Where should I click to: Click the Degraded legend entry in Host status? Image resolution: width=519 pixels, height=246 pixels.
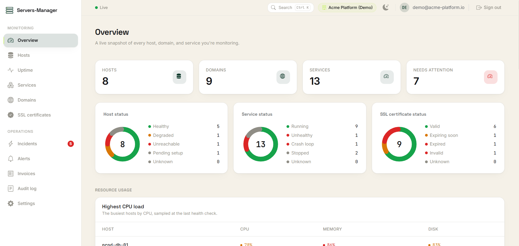[x=184, y=135]
